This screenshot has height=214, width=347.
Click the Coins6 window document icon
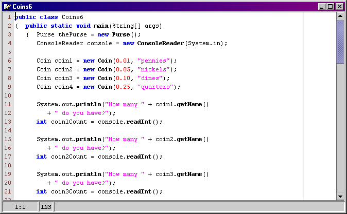coord(7,7)
